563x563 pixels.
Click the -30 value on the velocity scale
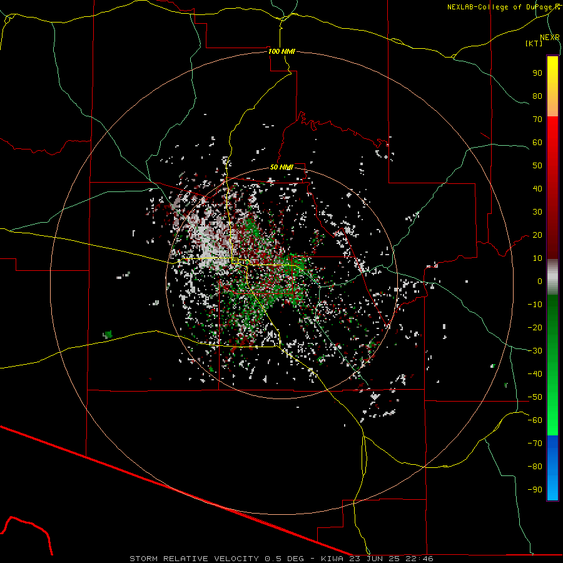tap(535, 351)
